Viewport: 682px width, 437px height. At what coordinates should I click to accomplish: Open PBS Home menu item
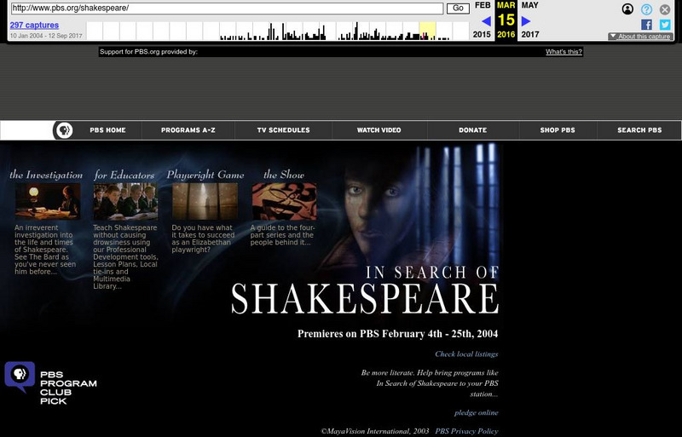(x=107, y=130)
